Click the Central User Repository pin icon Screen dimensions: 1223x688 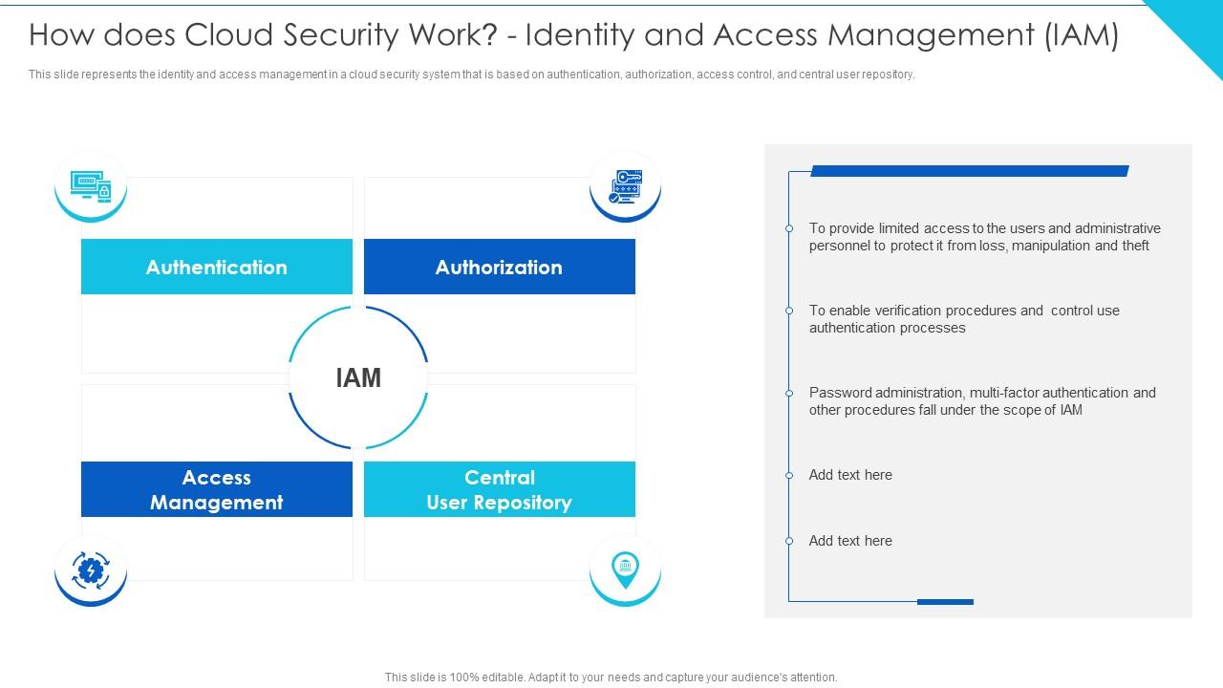click(625, 569)
